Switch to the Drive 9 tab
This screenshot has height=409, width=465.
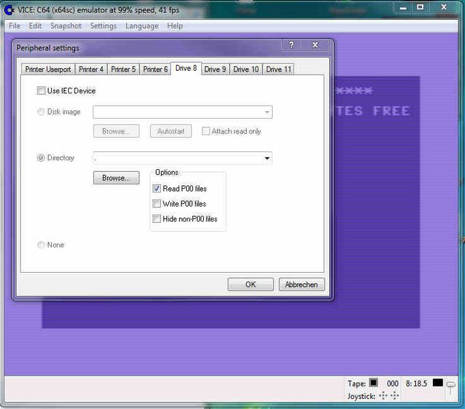[x=215, y=70]
